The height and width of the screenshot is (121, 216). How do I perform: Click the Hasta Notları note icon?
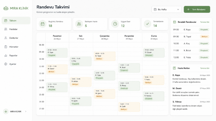point(174,68)
